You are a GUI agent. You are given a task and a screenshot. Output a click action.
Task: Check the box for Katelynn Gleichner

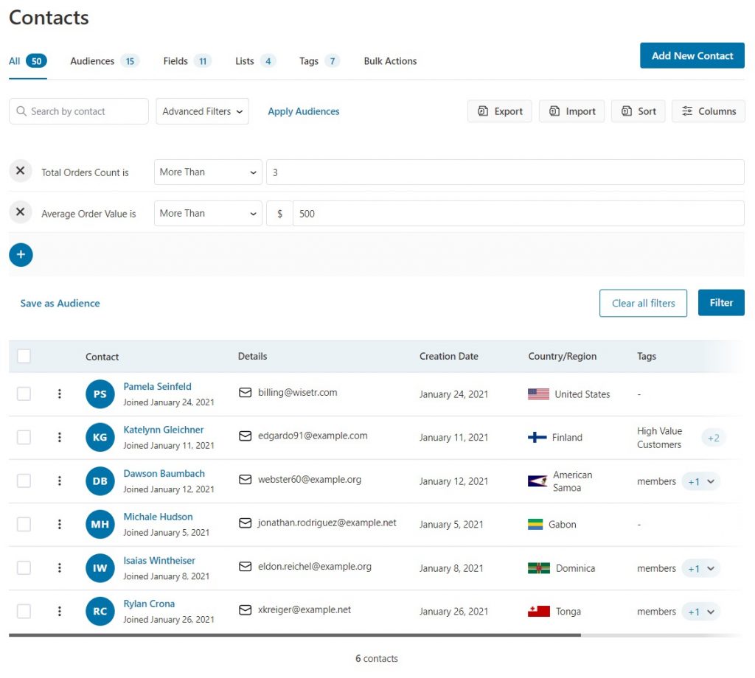click(24, 437)
